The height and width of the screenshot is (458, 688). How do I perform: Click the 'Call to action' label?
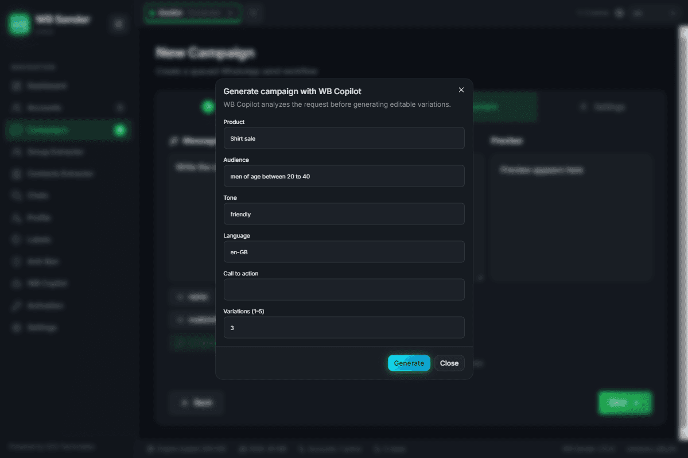pos(241,273)
